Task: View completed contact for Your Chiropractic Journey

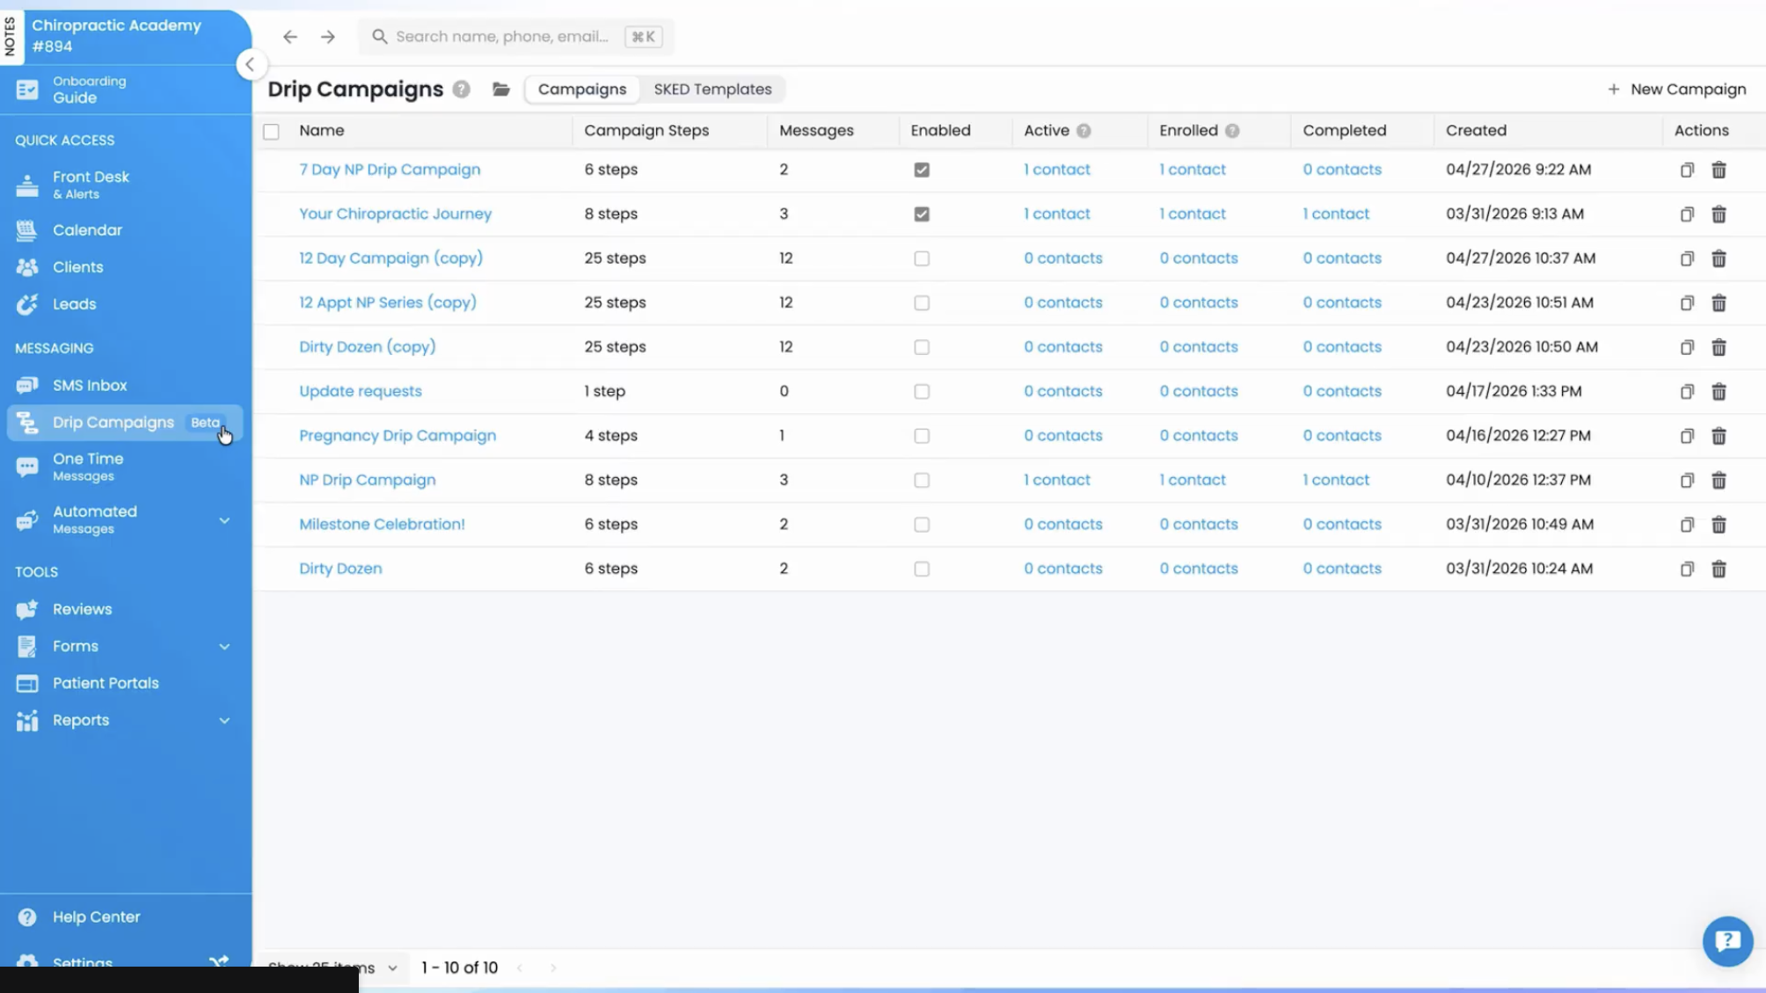Action: tap(1336, 214)
